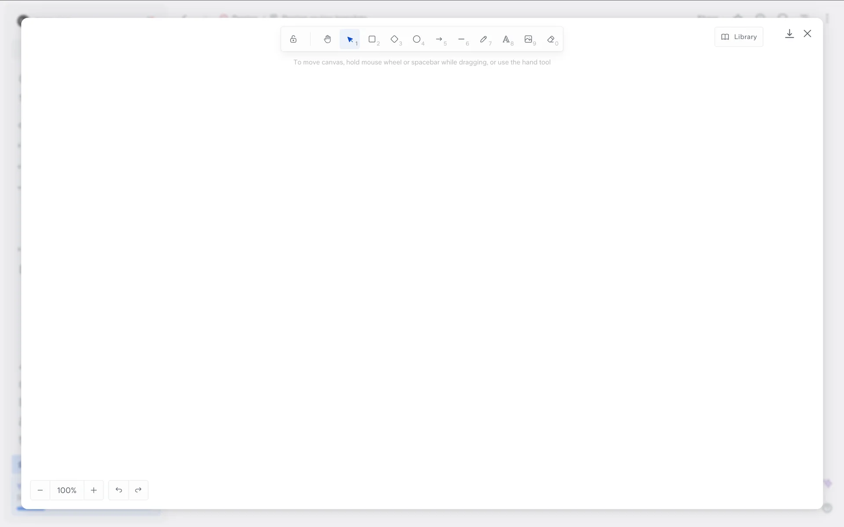Select the Pencil draw tool

(484, 40)
